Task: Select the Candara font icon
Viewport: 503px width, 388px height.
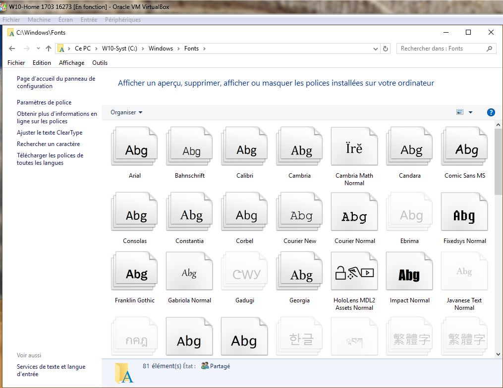Action: (x=410, y=146)
